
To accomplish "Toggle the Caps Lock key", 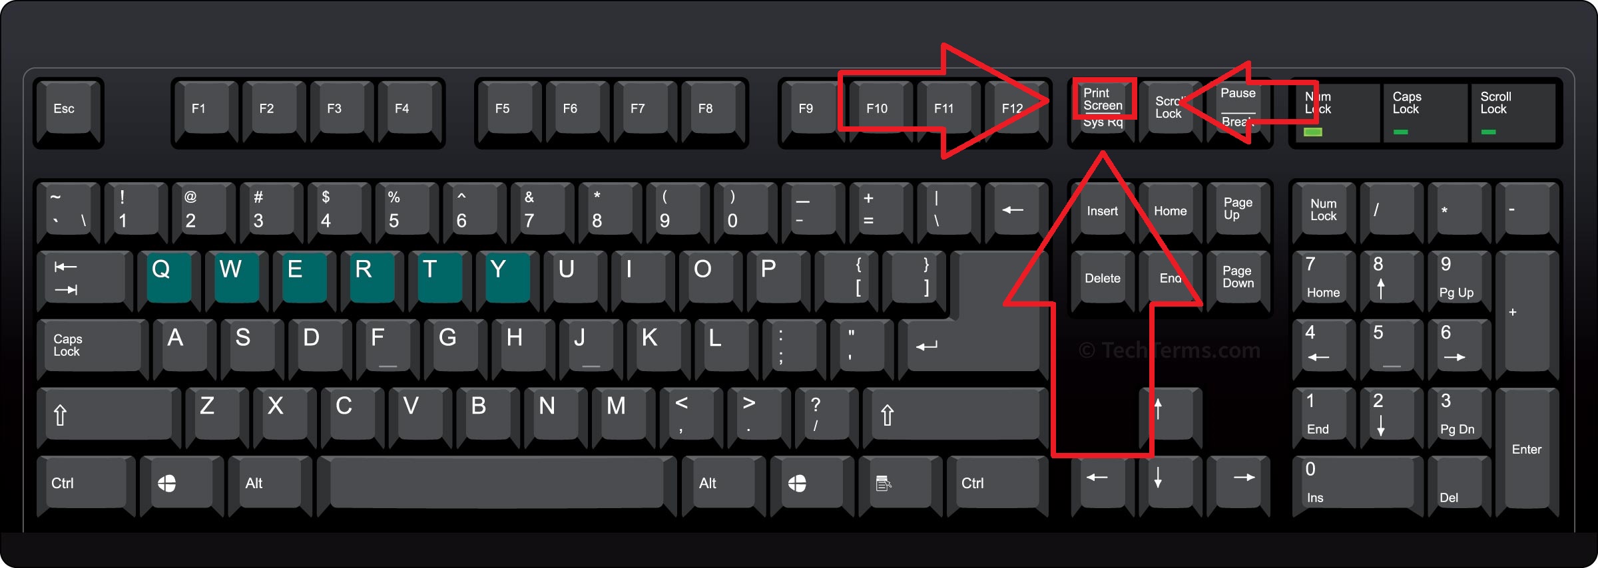I will 92,347.
